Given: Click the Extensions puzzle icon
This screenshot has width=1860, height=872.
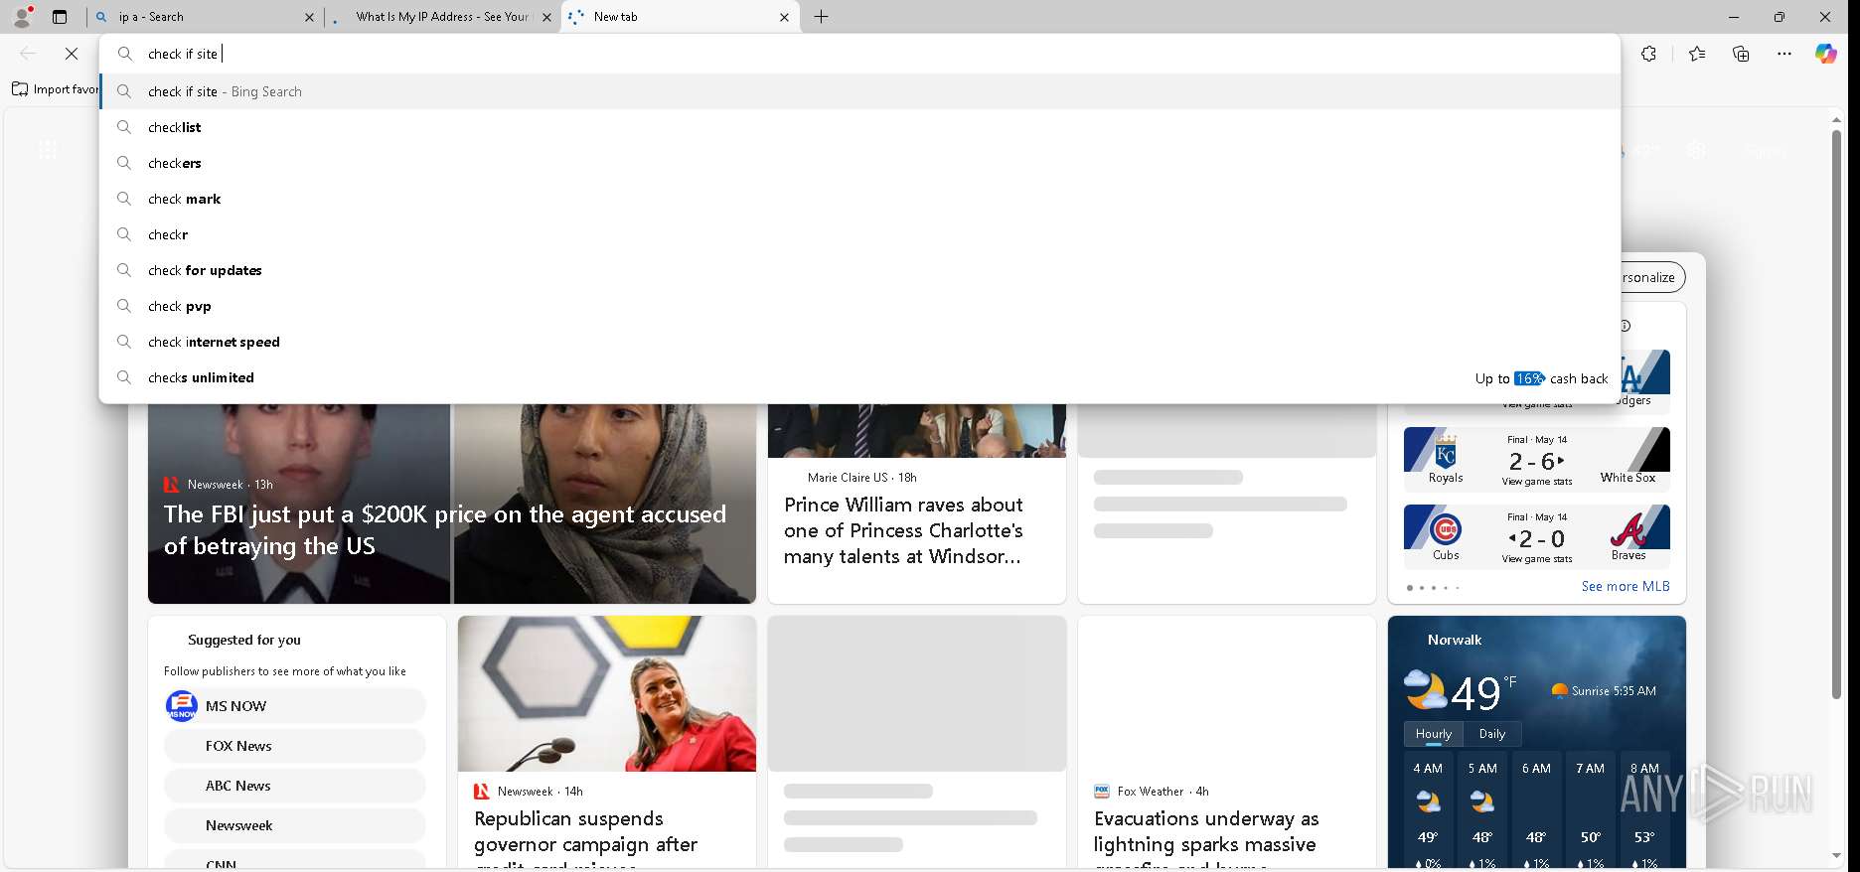Looking at the screenshot, I should coord(1649,54).
